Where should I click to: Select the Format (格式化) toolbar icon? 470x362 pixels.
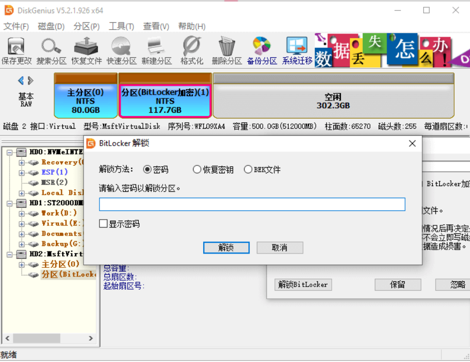pos(191,50)
